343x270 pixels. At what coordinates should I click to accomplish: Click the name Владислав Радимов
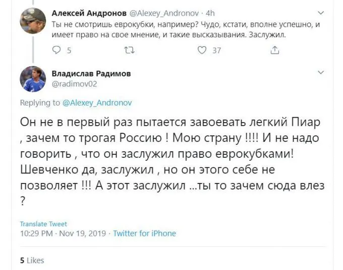[91, 73]
